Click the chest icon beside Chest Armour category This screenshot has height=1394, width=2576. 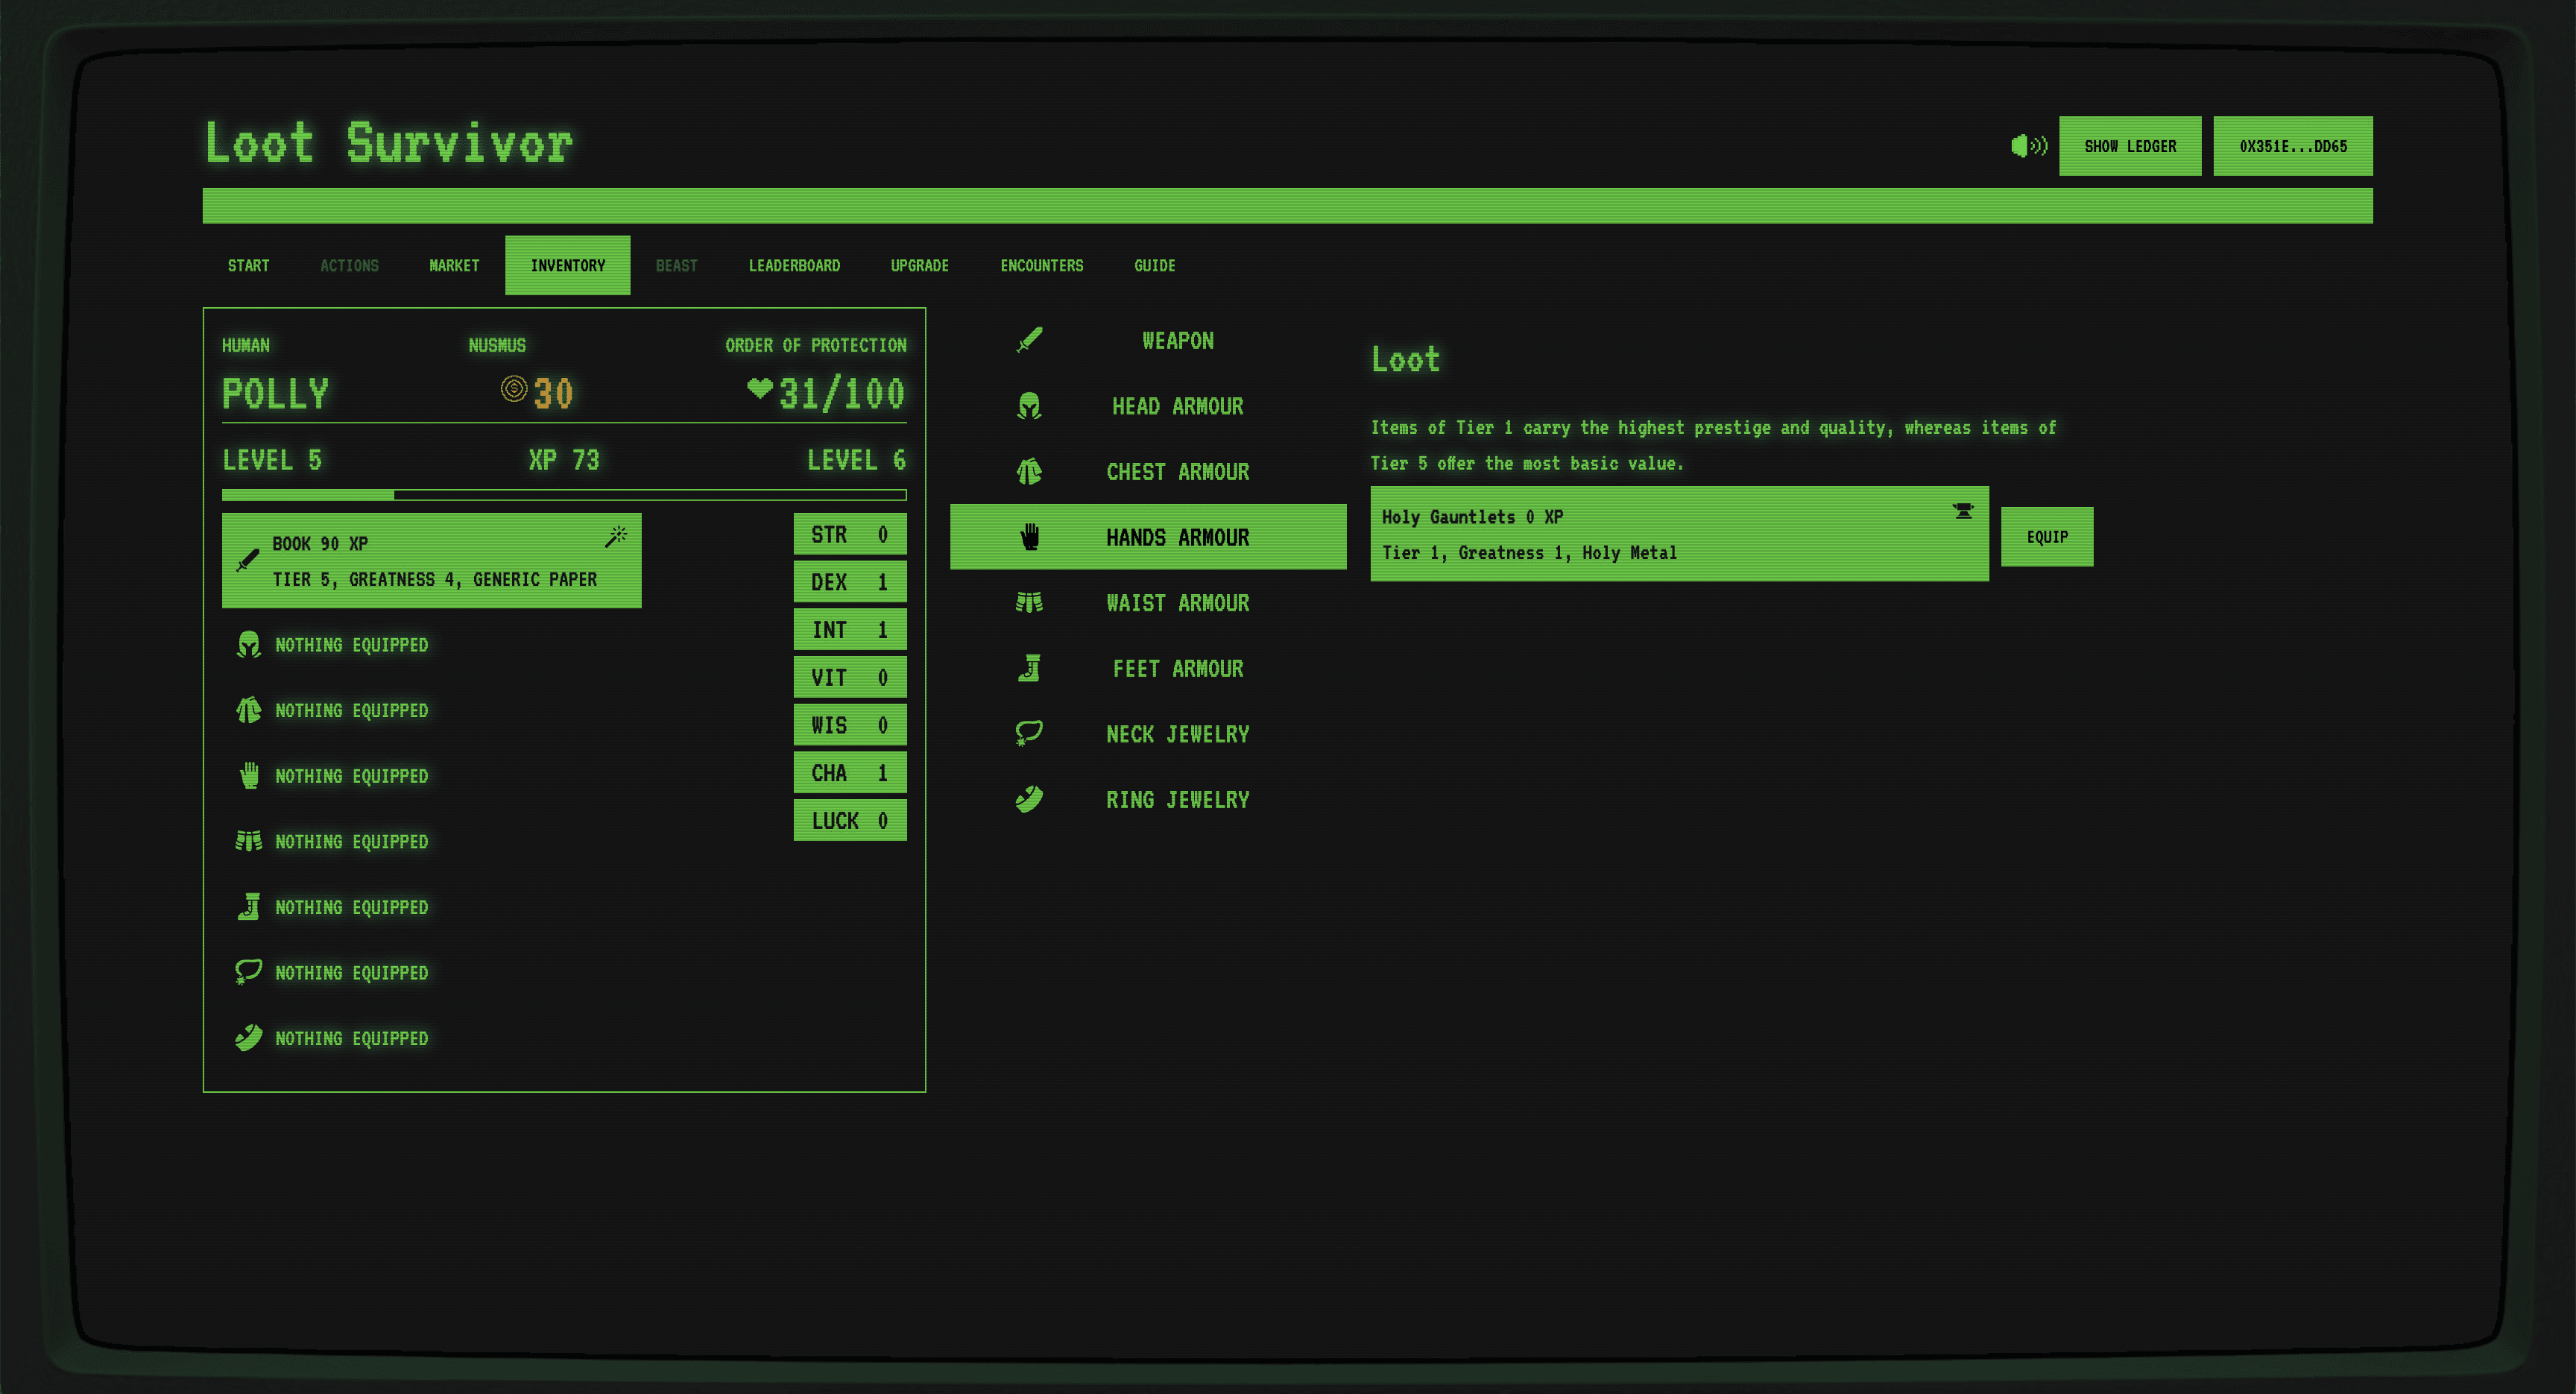(x=1029, y=471)
